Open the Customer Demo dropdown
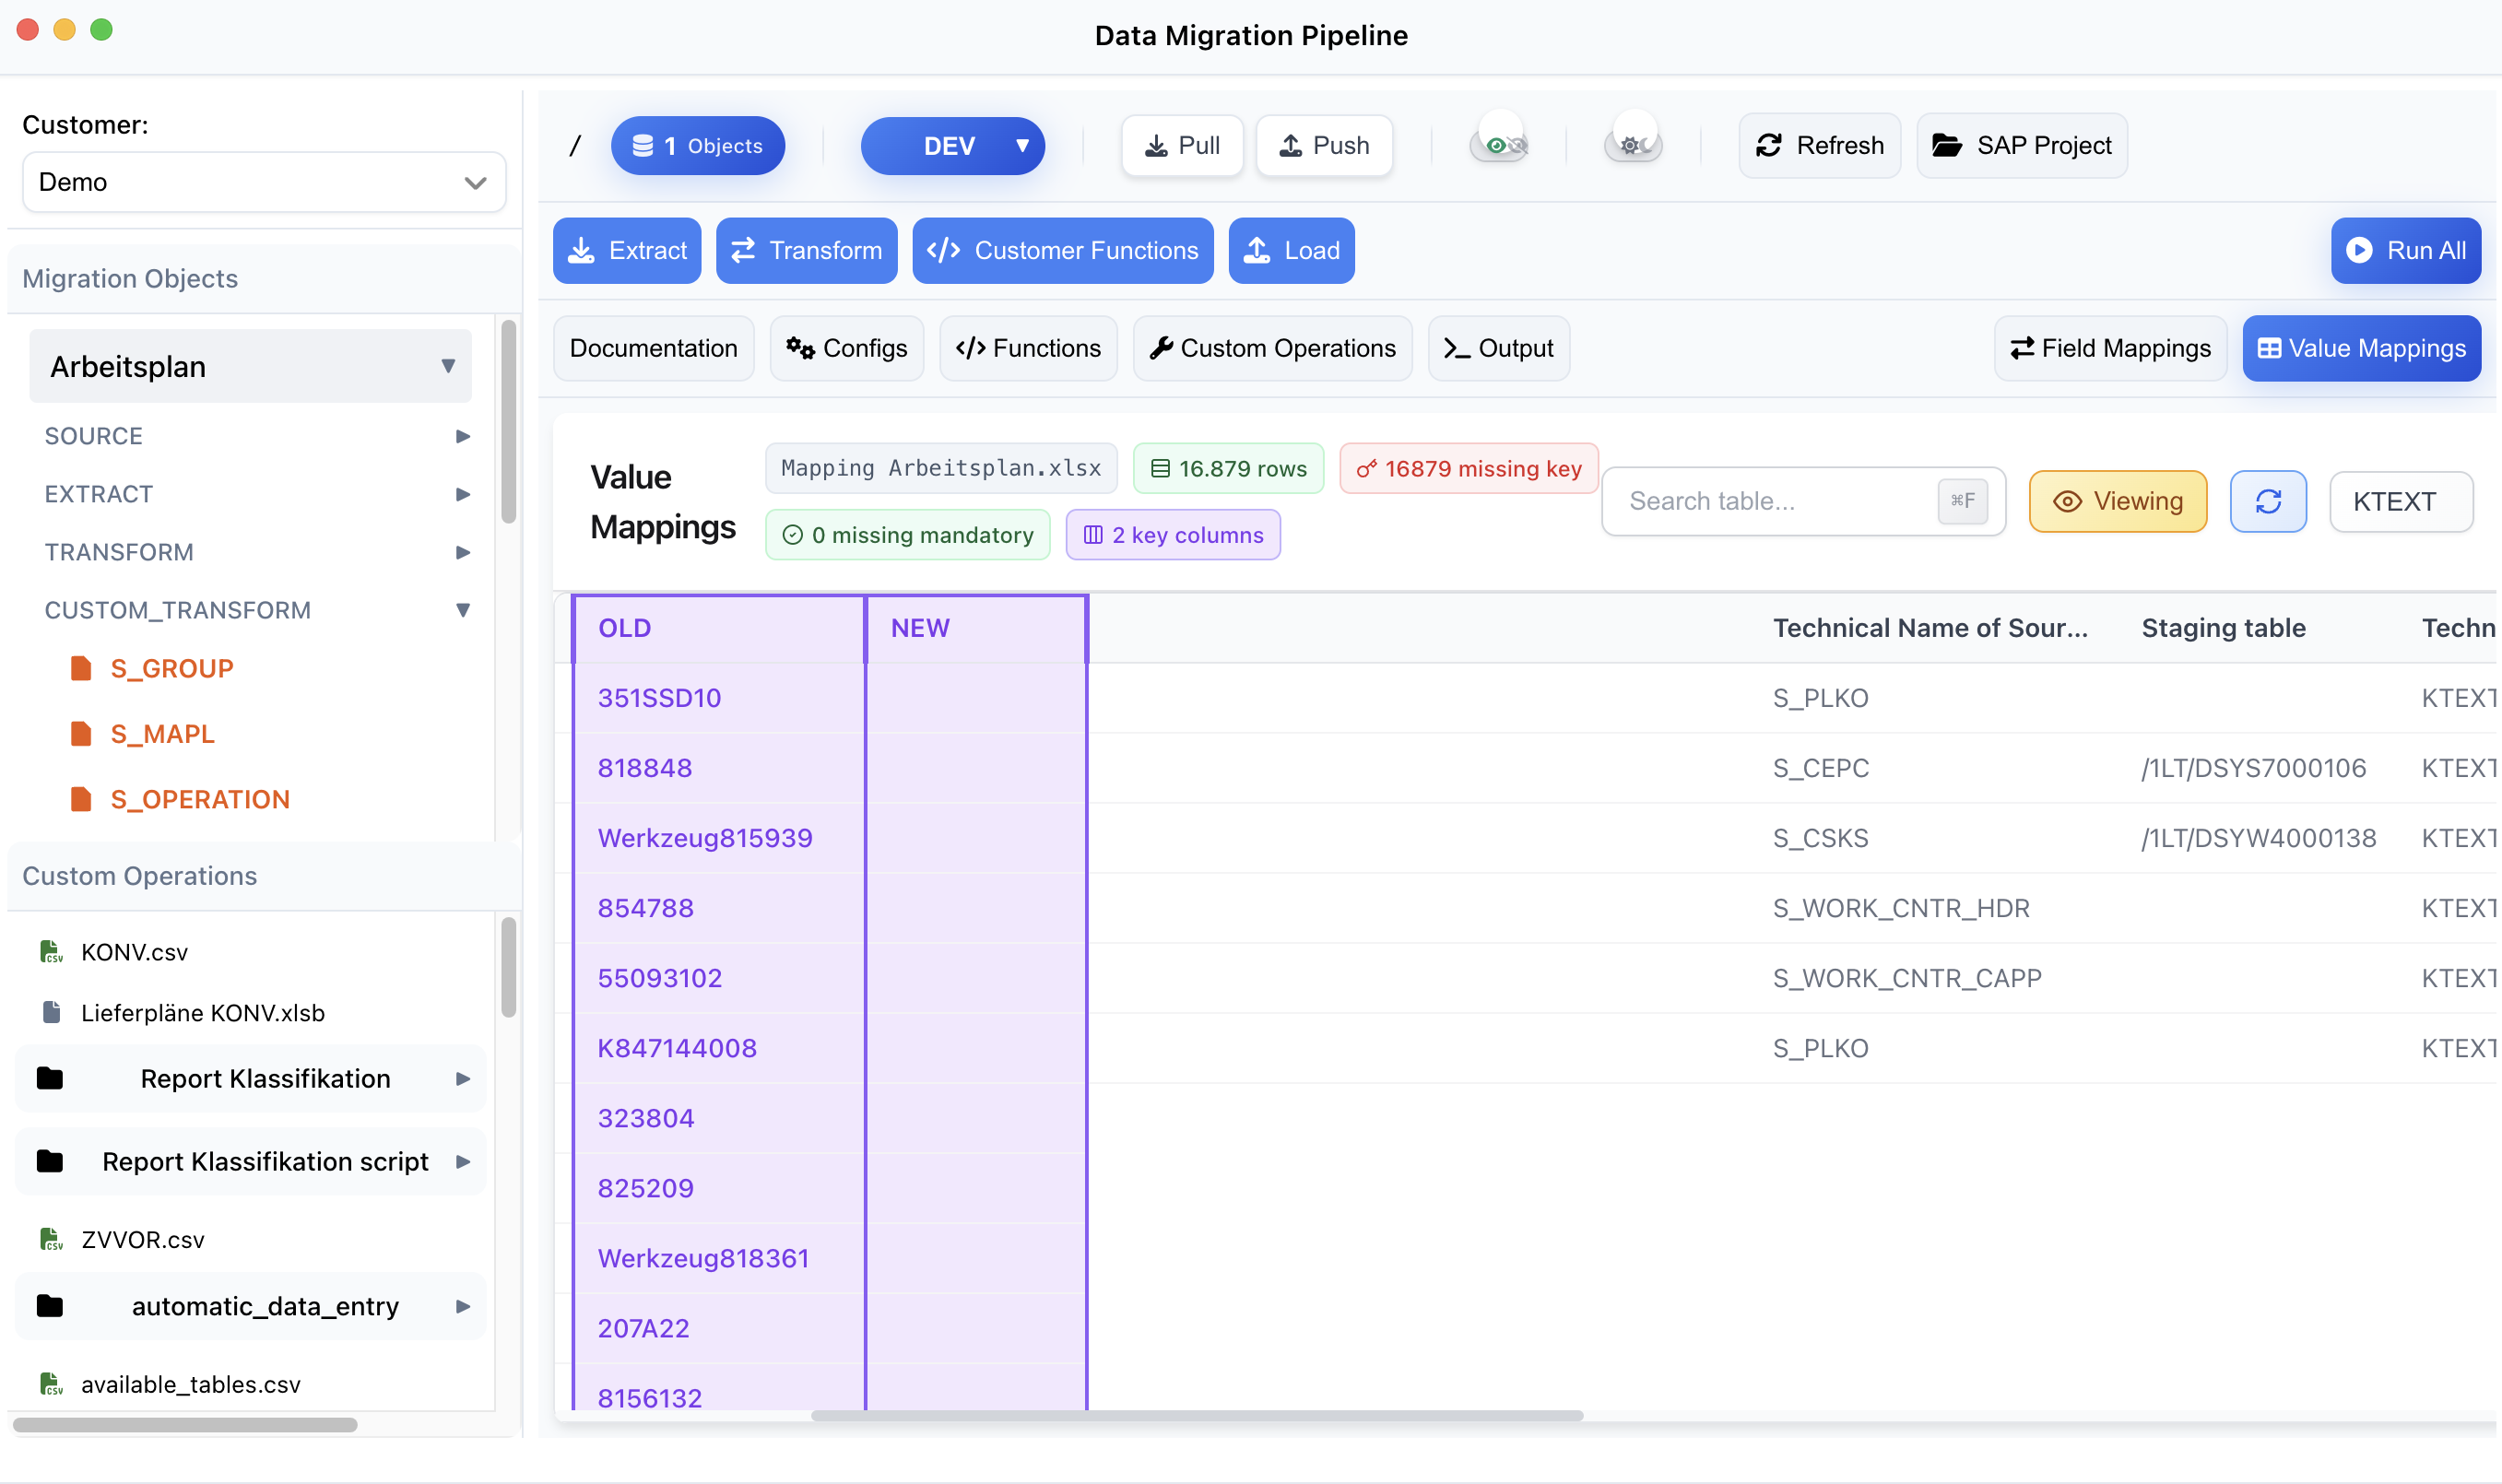Viewport: 2502px width, 1484px height. coord(264,182)
